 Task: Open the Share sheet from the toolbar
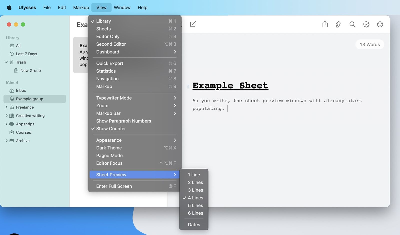point(325,24)
